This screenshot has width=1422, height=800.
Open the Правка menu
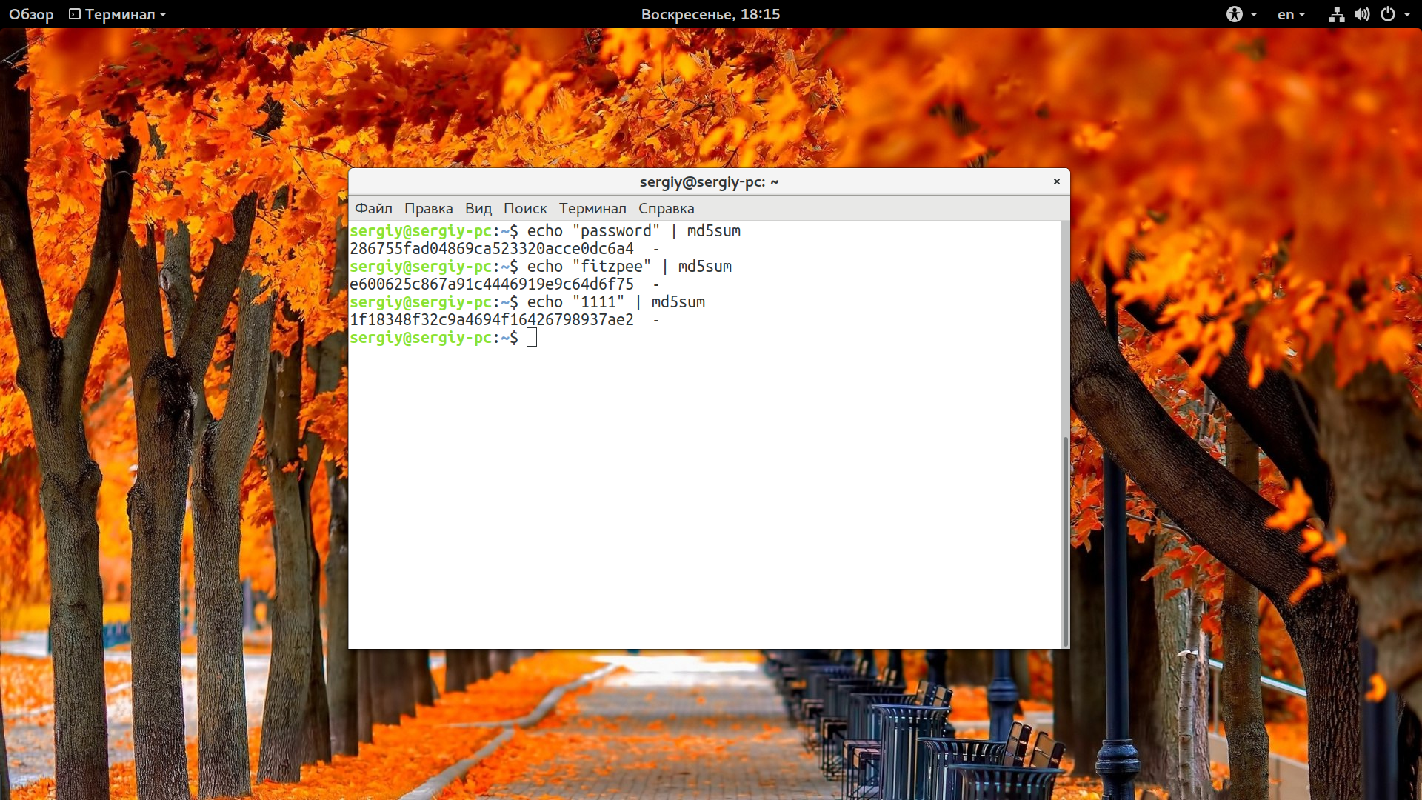tap(428, 208)
